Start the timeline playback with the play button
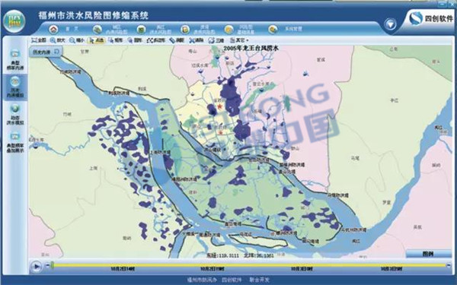 (37, 266)
